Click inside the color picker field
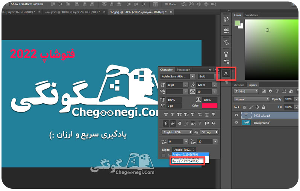 coord(272,49)
